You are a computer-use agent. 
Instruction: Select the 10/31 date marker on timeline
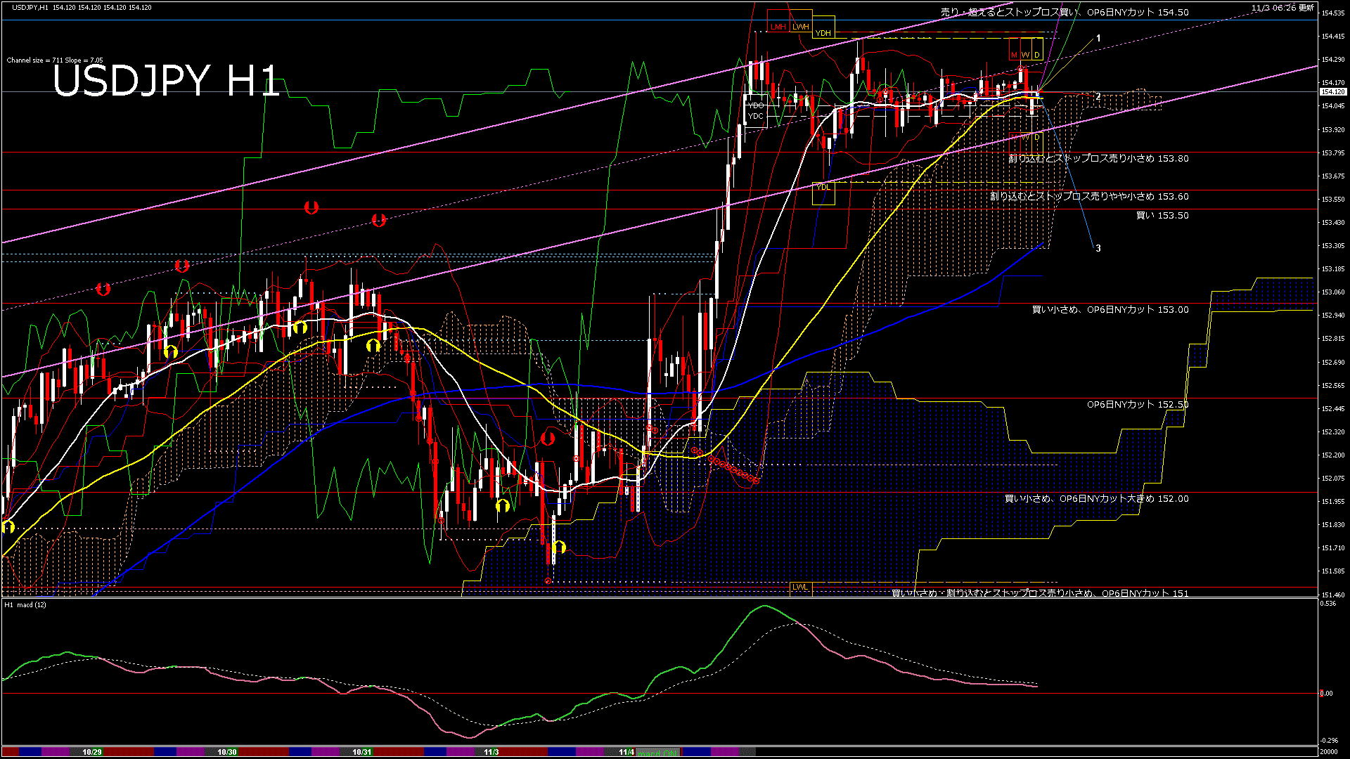click(x=362, y=752)
